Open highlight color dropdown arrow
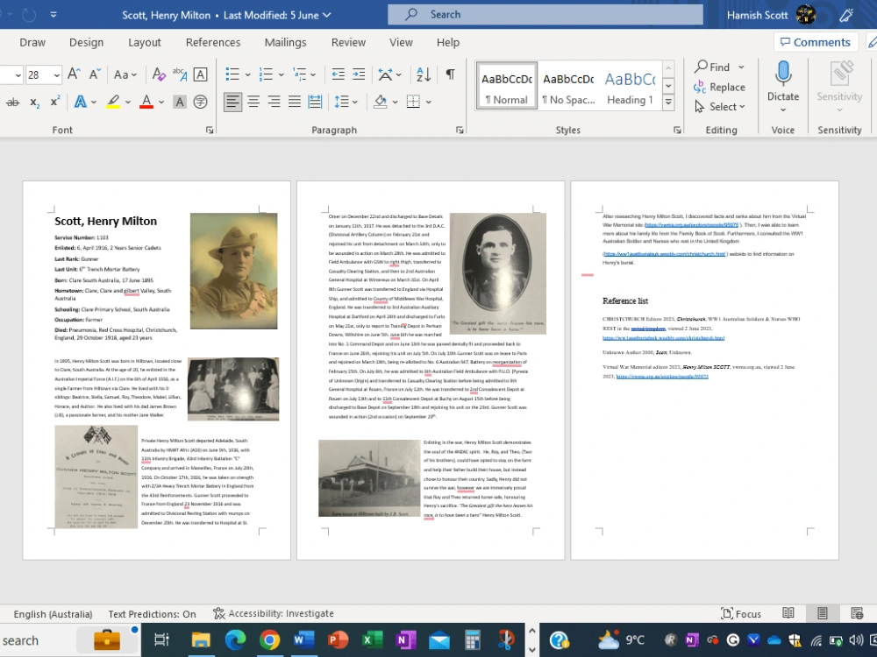Image resolution: width=877 pixels, height=657 pixels. (128, 102)
